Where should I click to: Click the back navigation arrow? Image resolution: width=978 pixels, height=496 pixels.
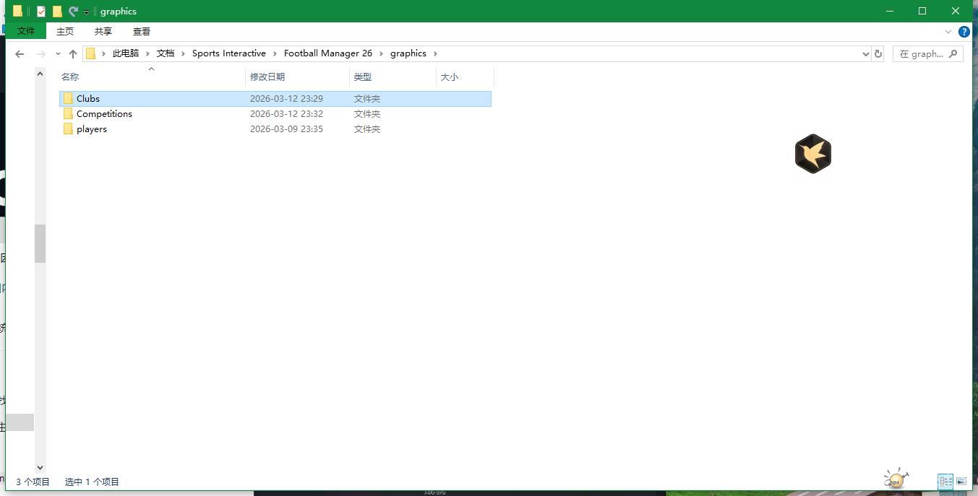point(20,54)
